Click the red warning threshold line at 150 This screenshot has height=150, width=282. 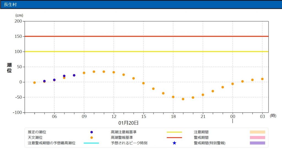coord(147,36)
